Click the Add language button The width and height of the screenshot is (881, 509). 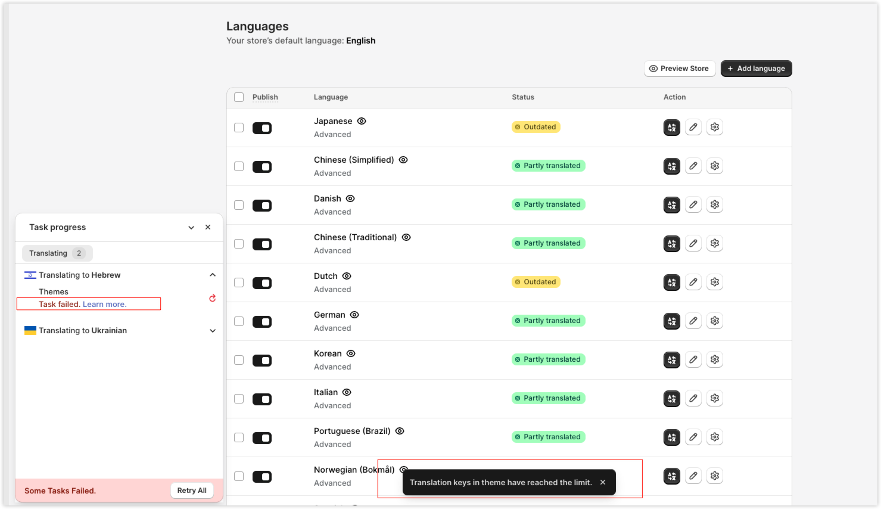(757, 69)
